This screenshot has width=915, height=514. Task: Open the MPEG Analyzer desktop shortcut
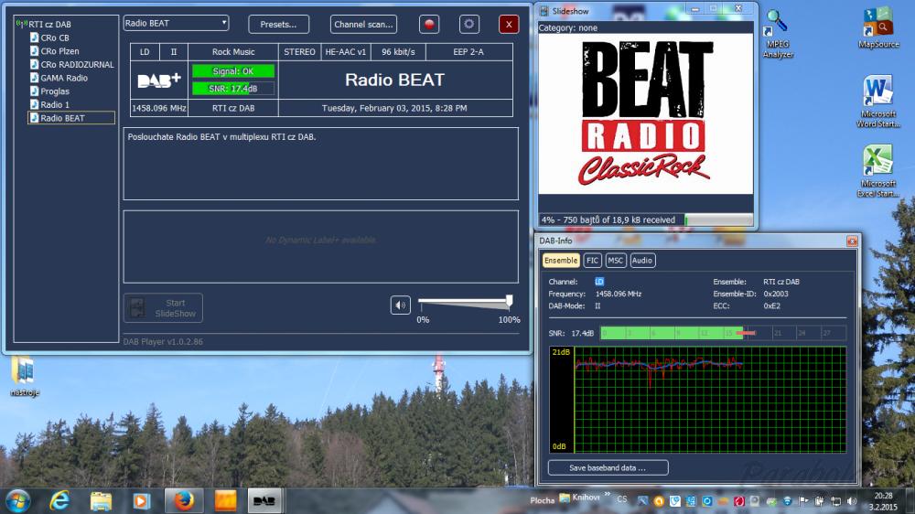(x=778, y=33)
